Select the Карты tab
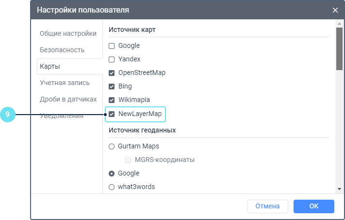The width and height of the screenshot is (345, 220). tap(50, 66)
